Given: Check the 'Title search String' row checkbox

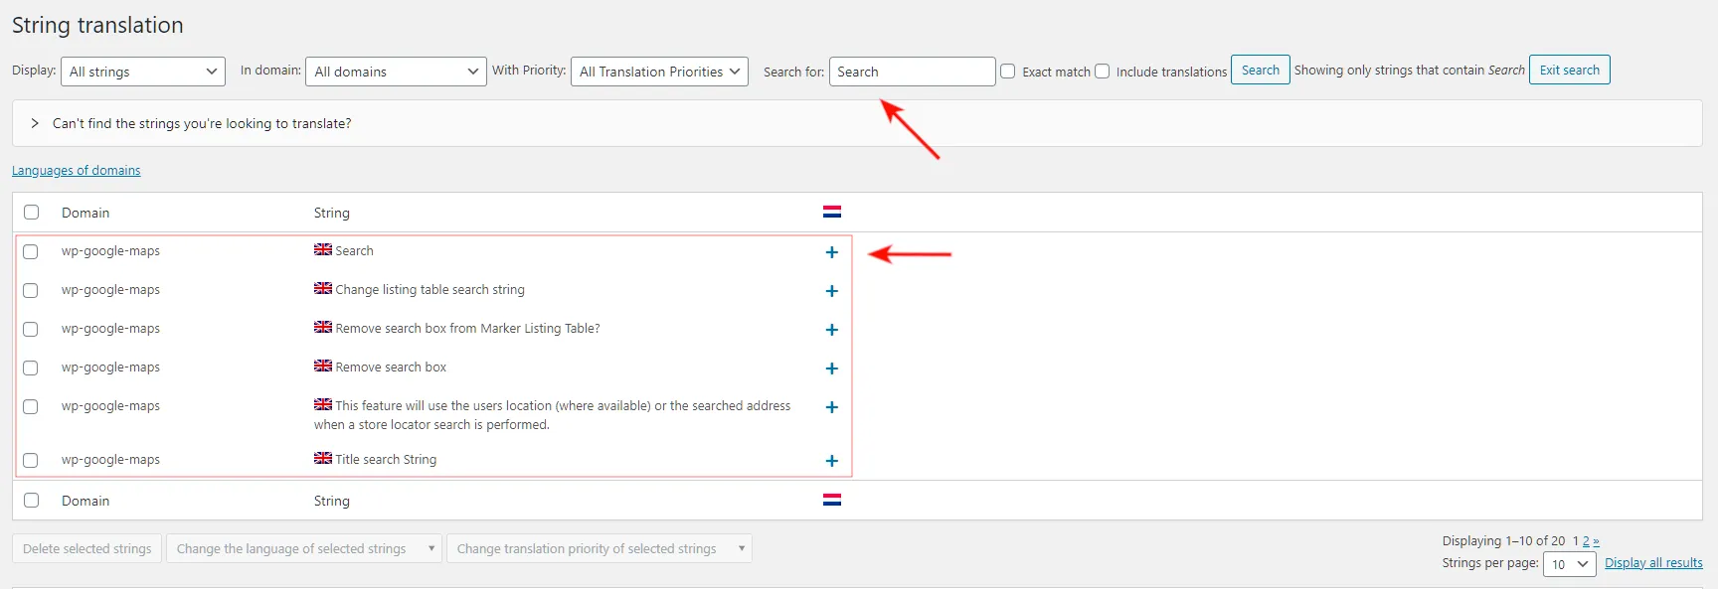Looking at the screenshot, I should click(31, 461).
